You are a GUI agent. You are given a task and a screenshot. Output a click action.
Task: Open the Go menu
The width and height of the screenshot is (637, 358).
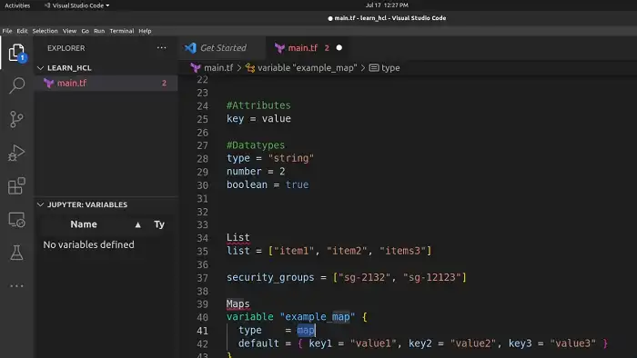(85, 31)
